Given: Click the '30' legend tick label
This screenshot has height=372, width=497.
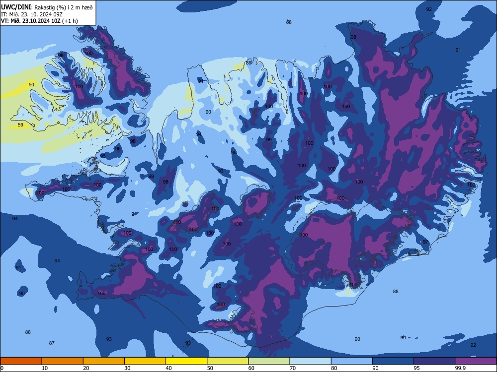Looking at the screenshot, I should pyautogui.click(x=127, y=368).
